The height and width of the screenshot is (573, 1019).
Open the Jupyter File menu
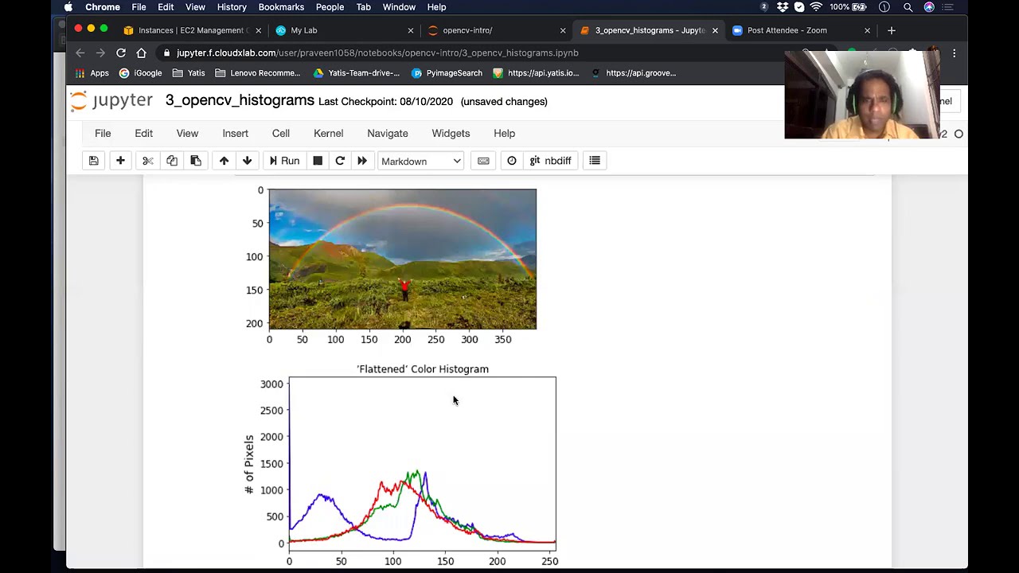(103, 134)
